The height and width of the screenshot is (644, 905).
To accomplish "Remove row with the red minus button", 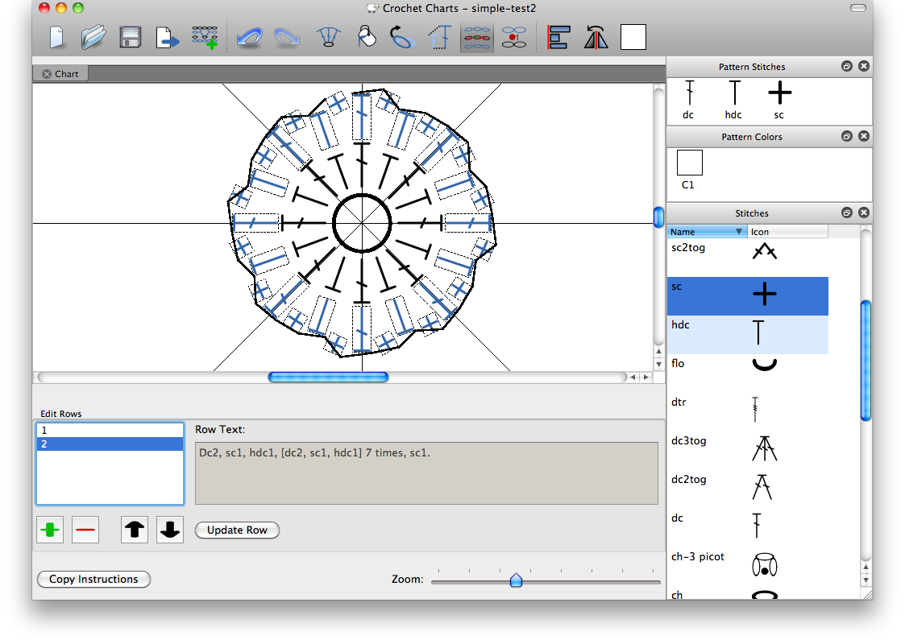I will 85,530.
